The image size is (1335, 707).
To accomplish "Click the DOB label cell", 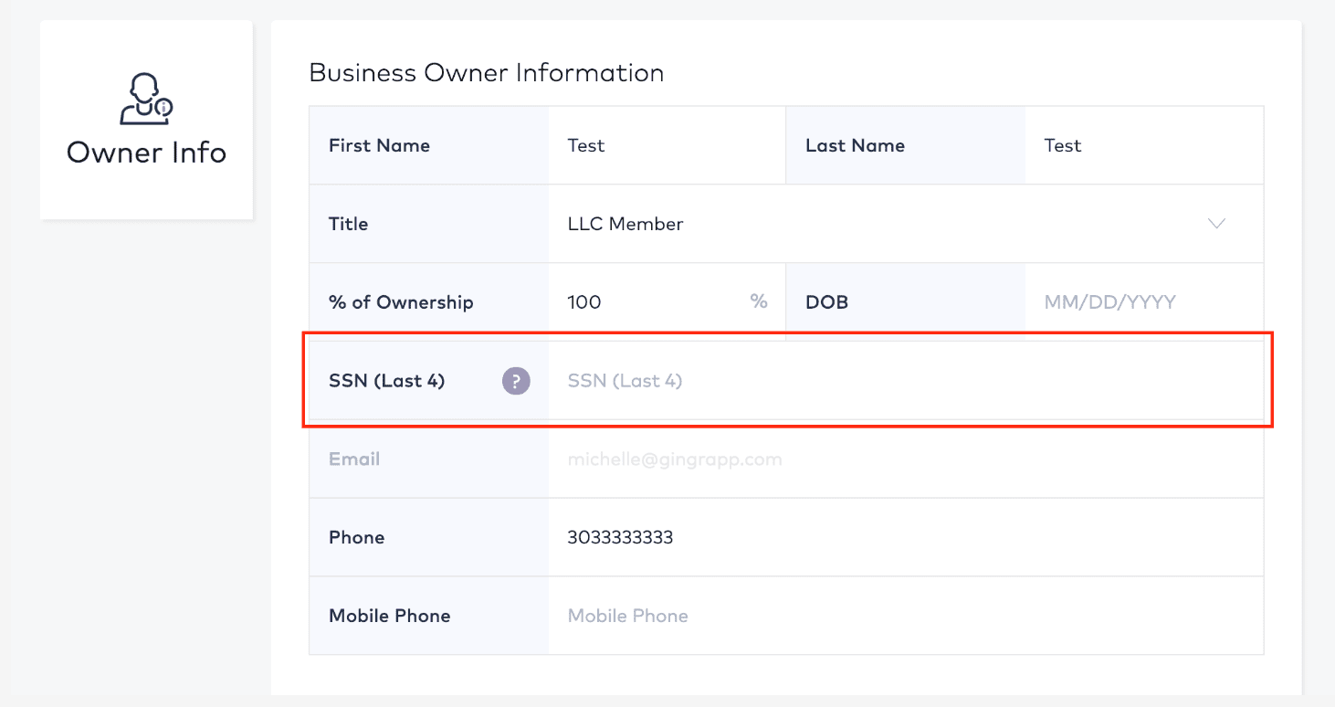I will (x=905, y=302).
